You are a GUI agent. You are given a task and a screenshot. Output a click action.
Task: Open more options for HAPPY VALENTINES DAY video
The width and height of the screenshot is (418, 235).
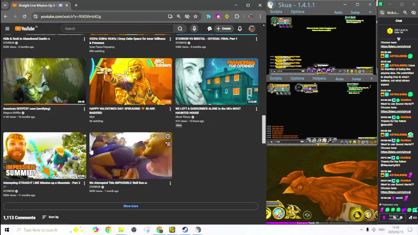tap(170, 109)
